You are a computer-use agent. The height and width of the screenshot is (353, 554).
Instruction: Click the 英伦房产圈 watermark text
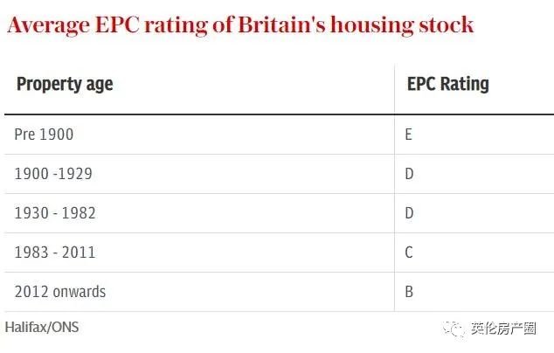click(x=503, y=329)
